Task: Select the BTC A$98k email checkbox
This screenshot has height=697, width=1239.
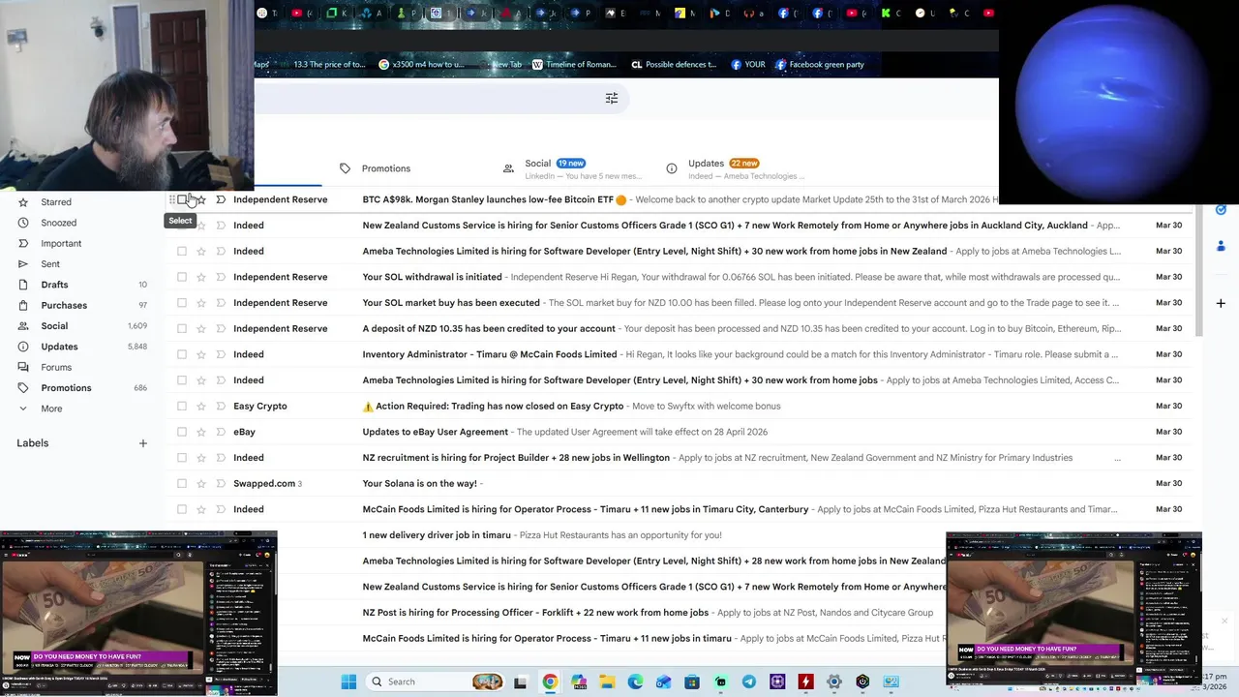Action: [182, 199]
